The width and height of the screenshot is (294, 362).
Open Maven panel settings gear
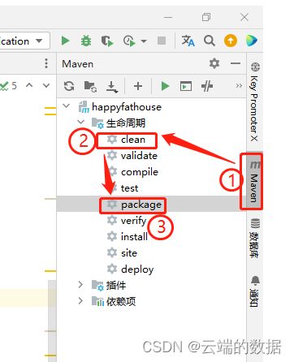(x=214, y=64)
